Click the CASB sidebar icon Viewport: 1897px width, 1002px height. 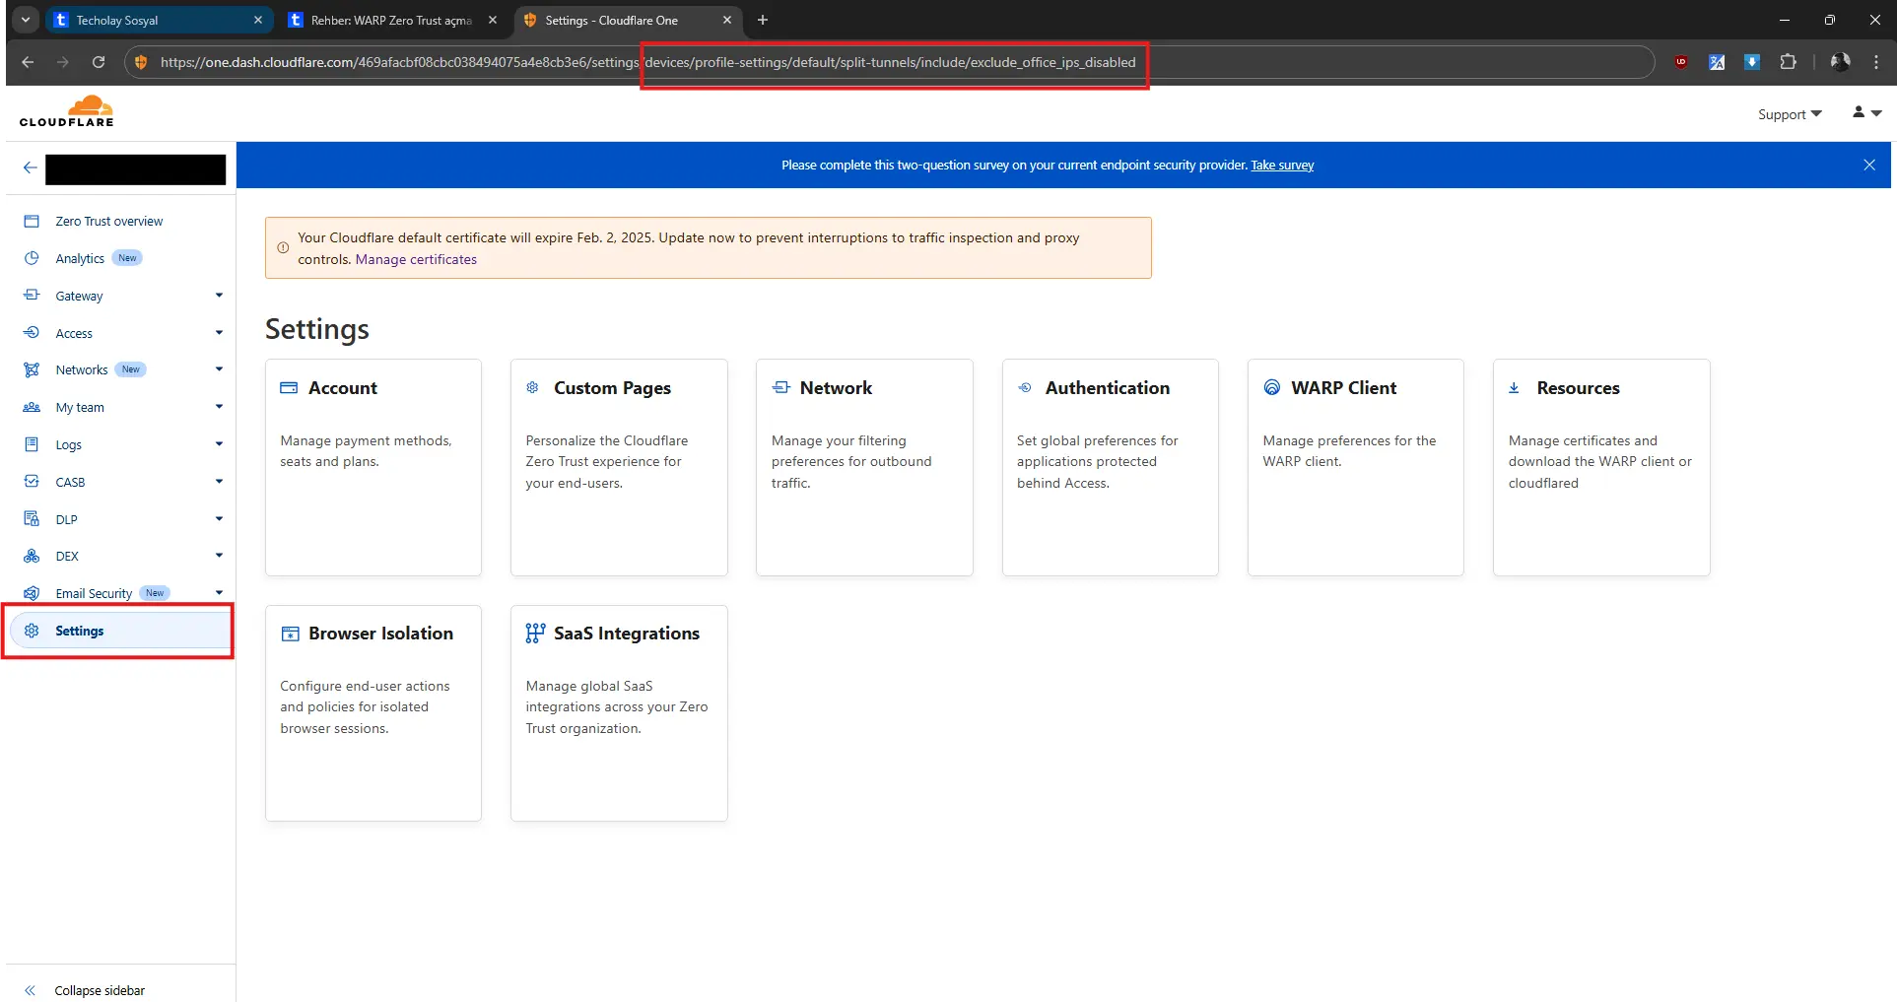(32, 482)
